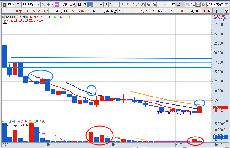Expand the stock code history dropdown
230x148 pixels.
click(39, 5)
